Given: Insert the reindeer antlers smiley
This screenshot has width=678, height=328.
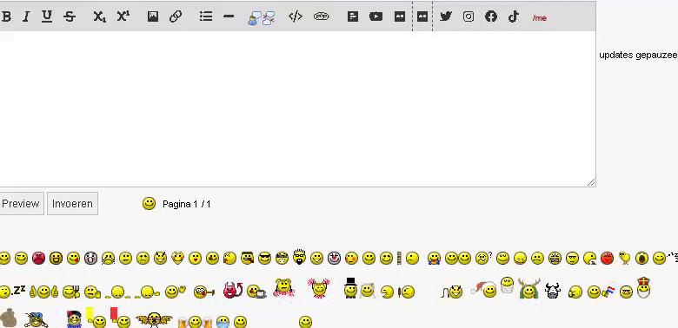Looking at the screenshot, I should click(x=528, y=289).
